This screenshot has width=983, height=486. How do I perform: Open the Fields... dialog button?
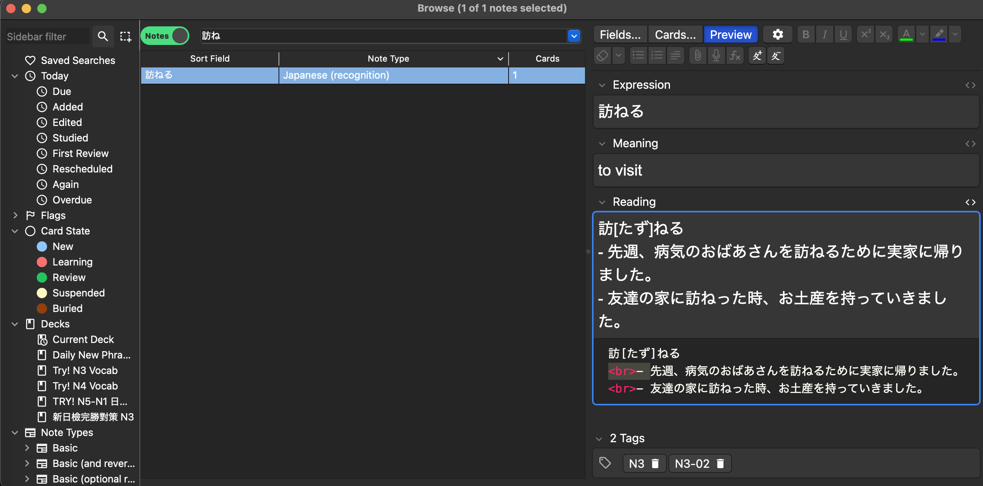(x=620, y=35)
